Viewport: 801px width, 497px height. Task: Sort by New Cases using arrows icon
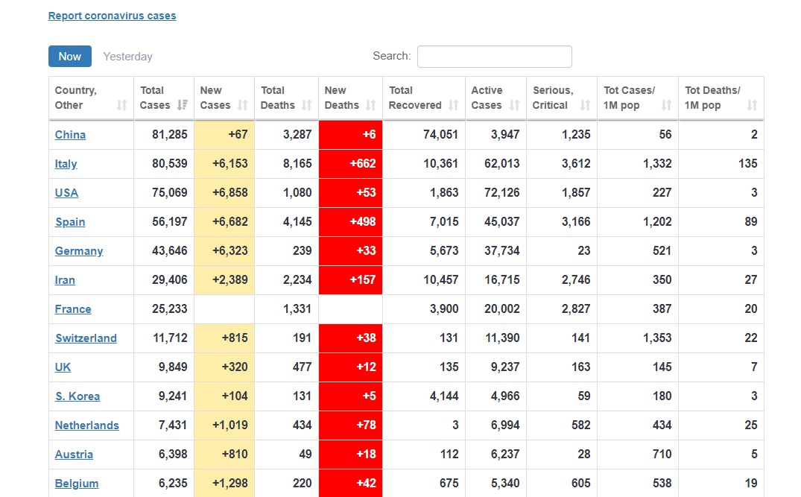point(243,105)
